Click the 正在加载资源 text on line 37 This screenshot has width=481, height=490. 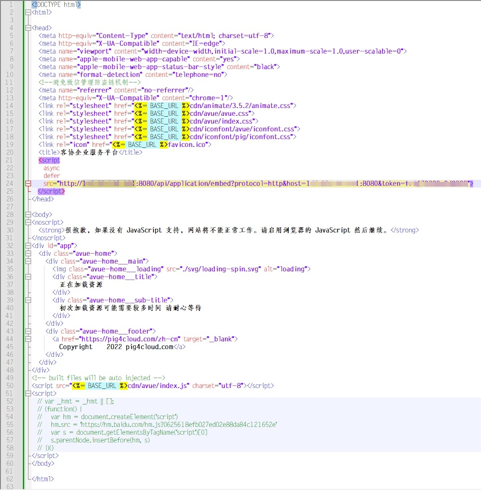[81, 285]
